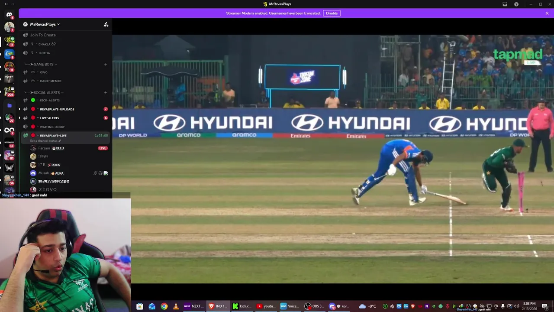Switch to NZXT app on taskbar

pyautogui.click(x=193, y=306)
